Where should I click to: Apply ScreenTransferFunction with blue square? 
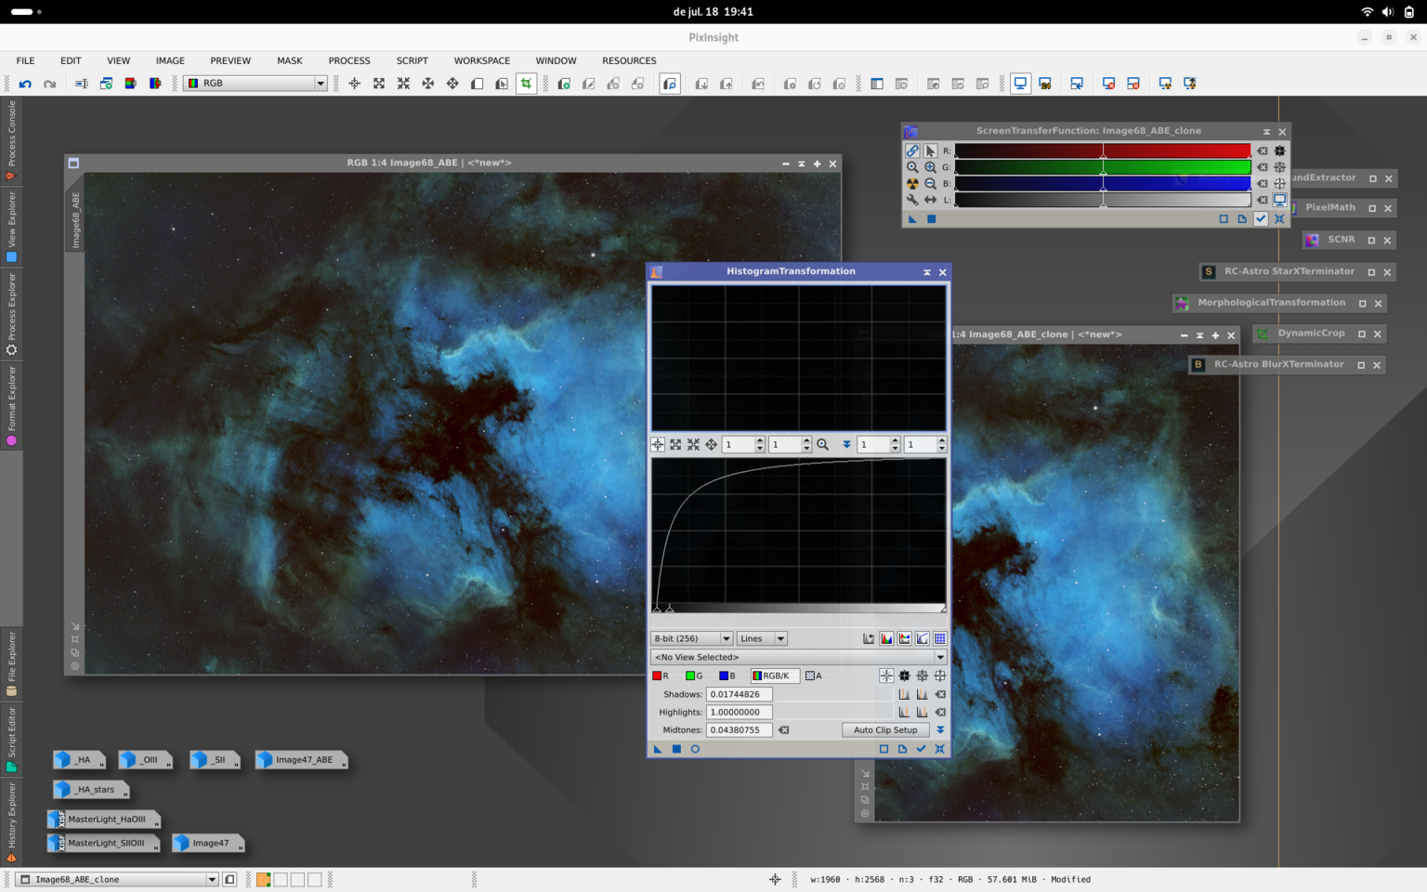[x=931, y=219]
